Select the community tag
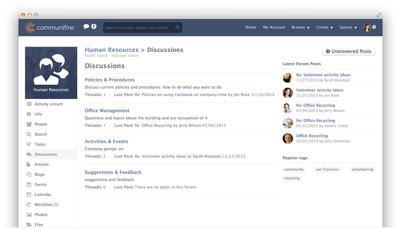 (x=294, y=169)
